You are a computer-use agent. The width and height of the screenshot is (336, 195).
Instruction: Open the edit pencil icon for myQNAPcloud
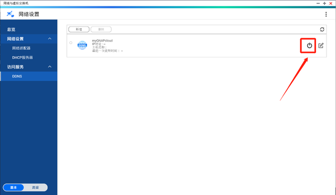coord(321,46)
